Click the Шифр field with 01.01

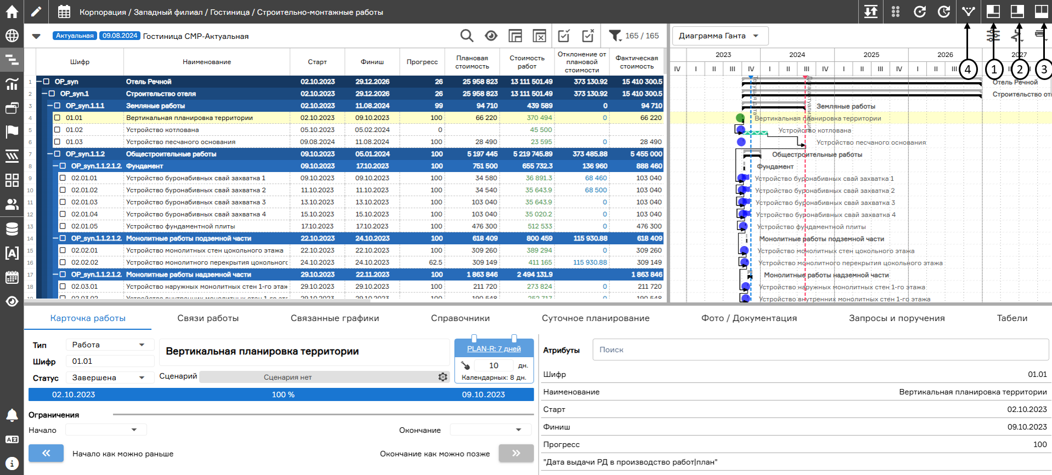[x=110, y=361]
